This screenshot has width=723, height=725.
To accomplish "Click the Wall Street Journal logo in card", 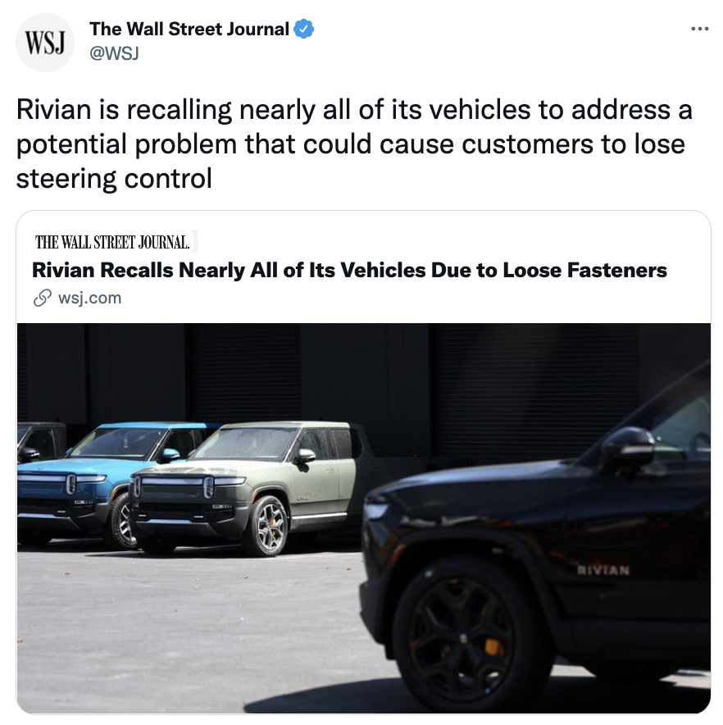I will 114,242.
